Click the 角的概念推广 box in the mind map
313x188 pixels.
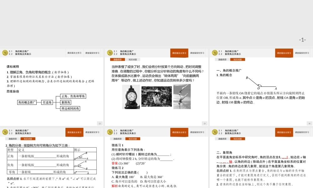27,102
